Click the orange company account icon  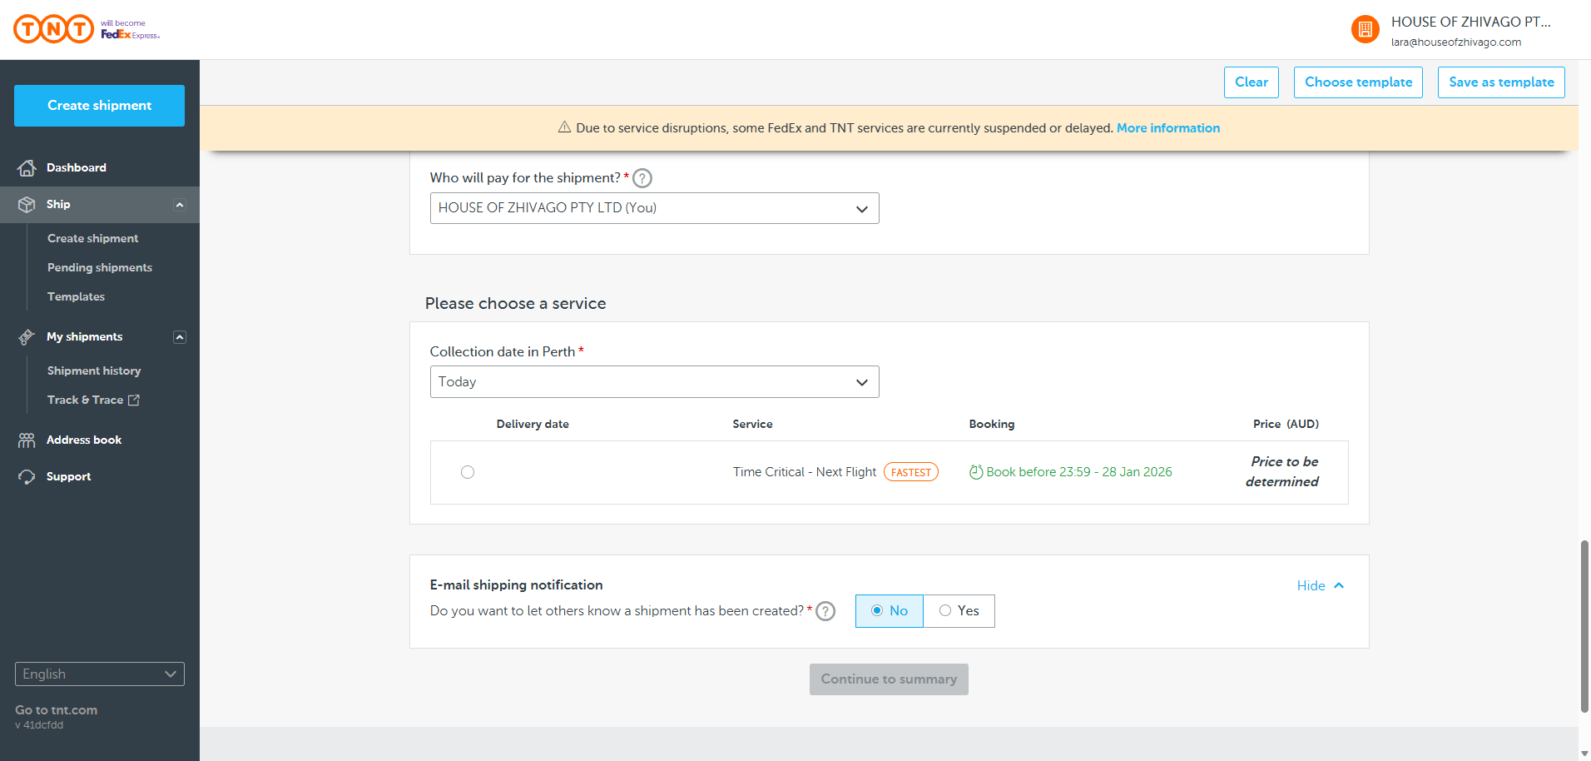pyautogui.click(x=1365, y=30)
